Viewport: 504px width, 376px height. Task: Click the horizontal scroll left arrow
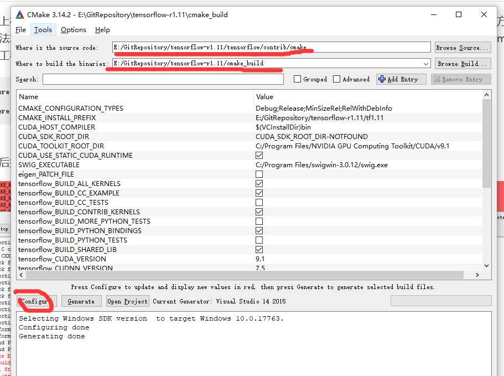tap(21, 275)
